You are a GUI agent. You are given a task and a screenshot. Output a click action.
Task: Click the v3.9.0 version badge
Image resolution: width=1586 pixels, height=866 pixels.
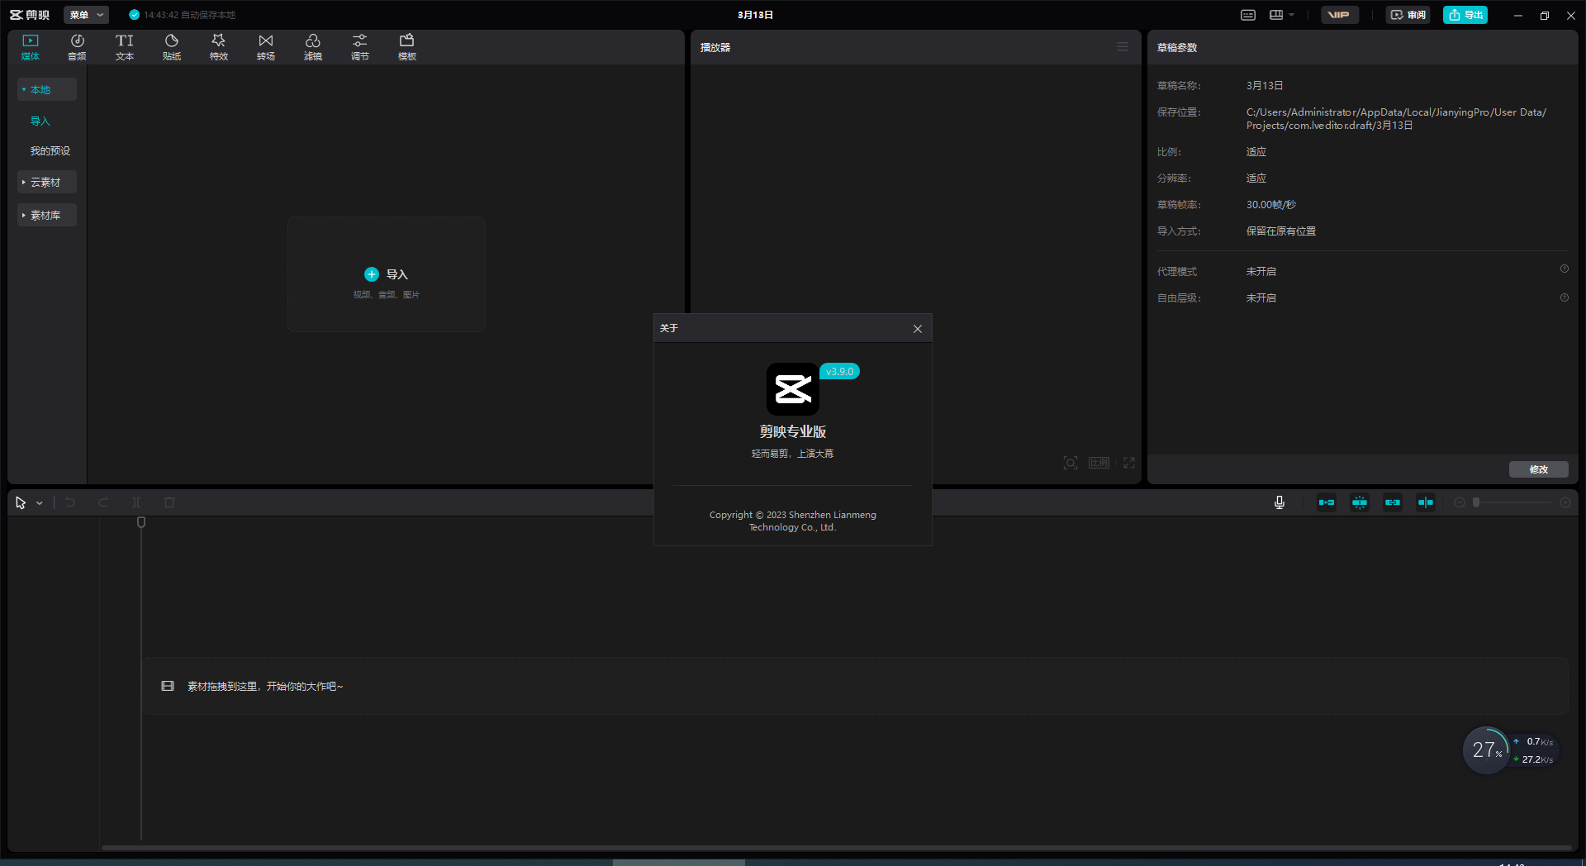pos(840,371)
